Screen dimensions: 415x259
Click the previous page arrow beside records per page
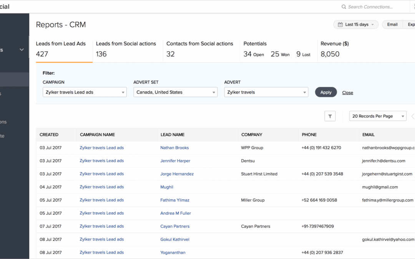[x=413, y=116]
